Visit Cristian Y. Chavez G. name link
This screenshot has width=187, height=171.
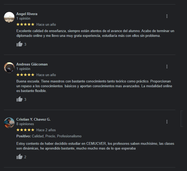tap(33, 119)
